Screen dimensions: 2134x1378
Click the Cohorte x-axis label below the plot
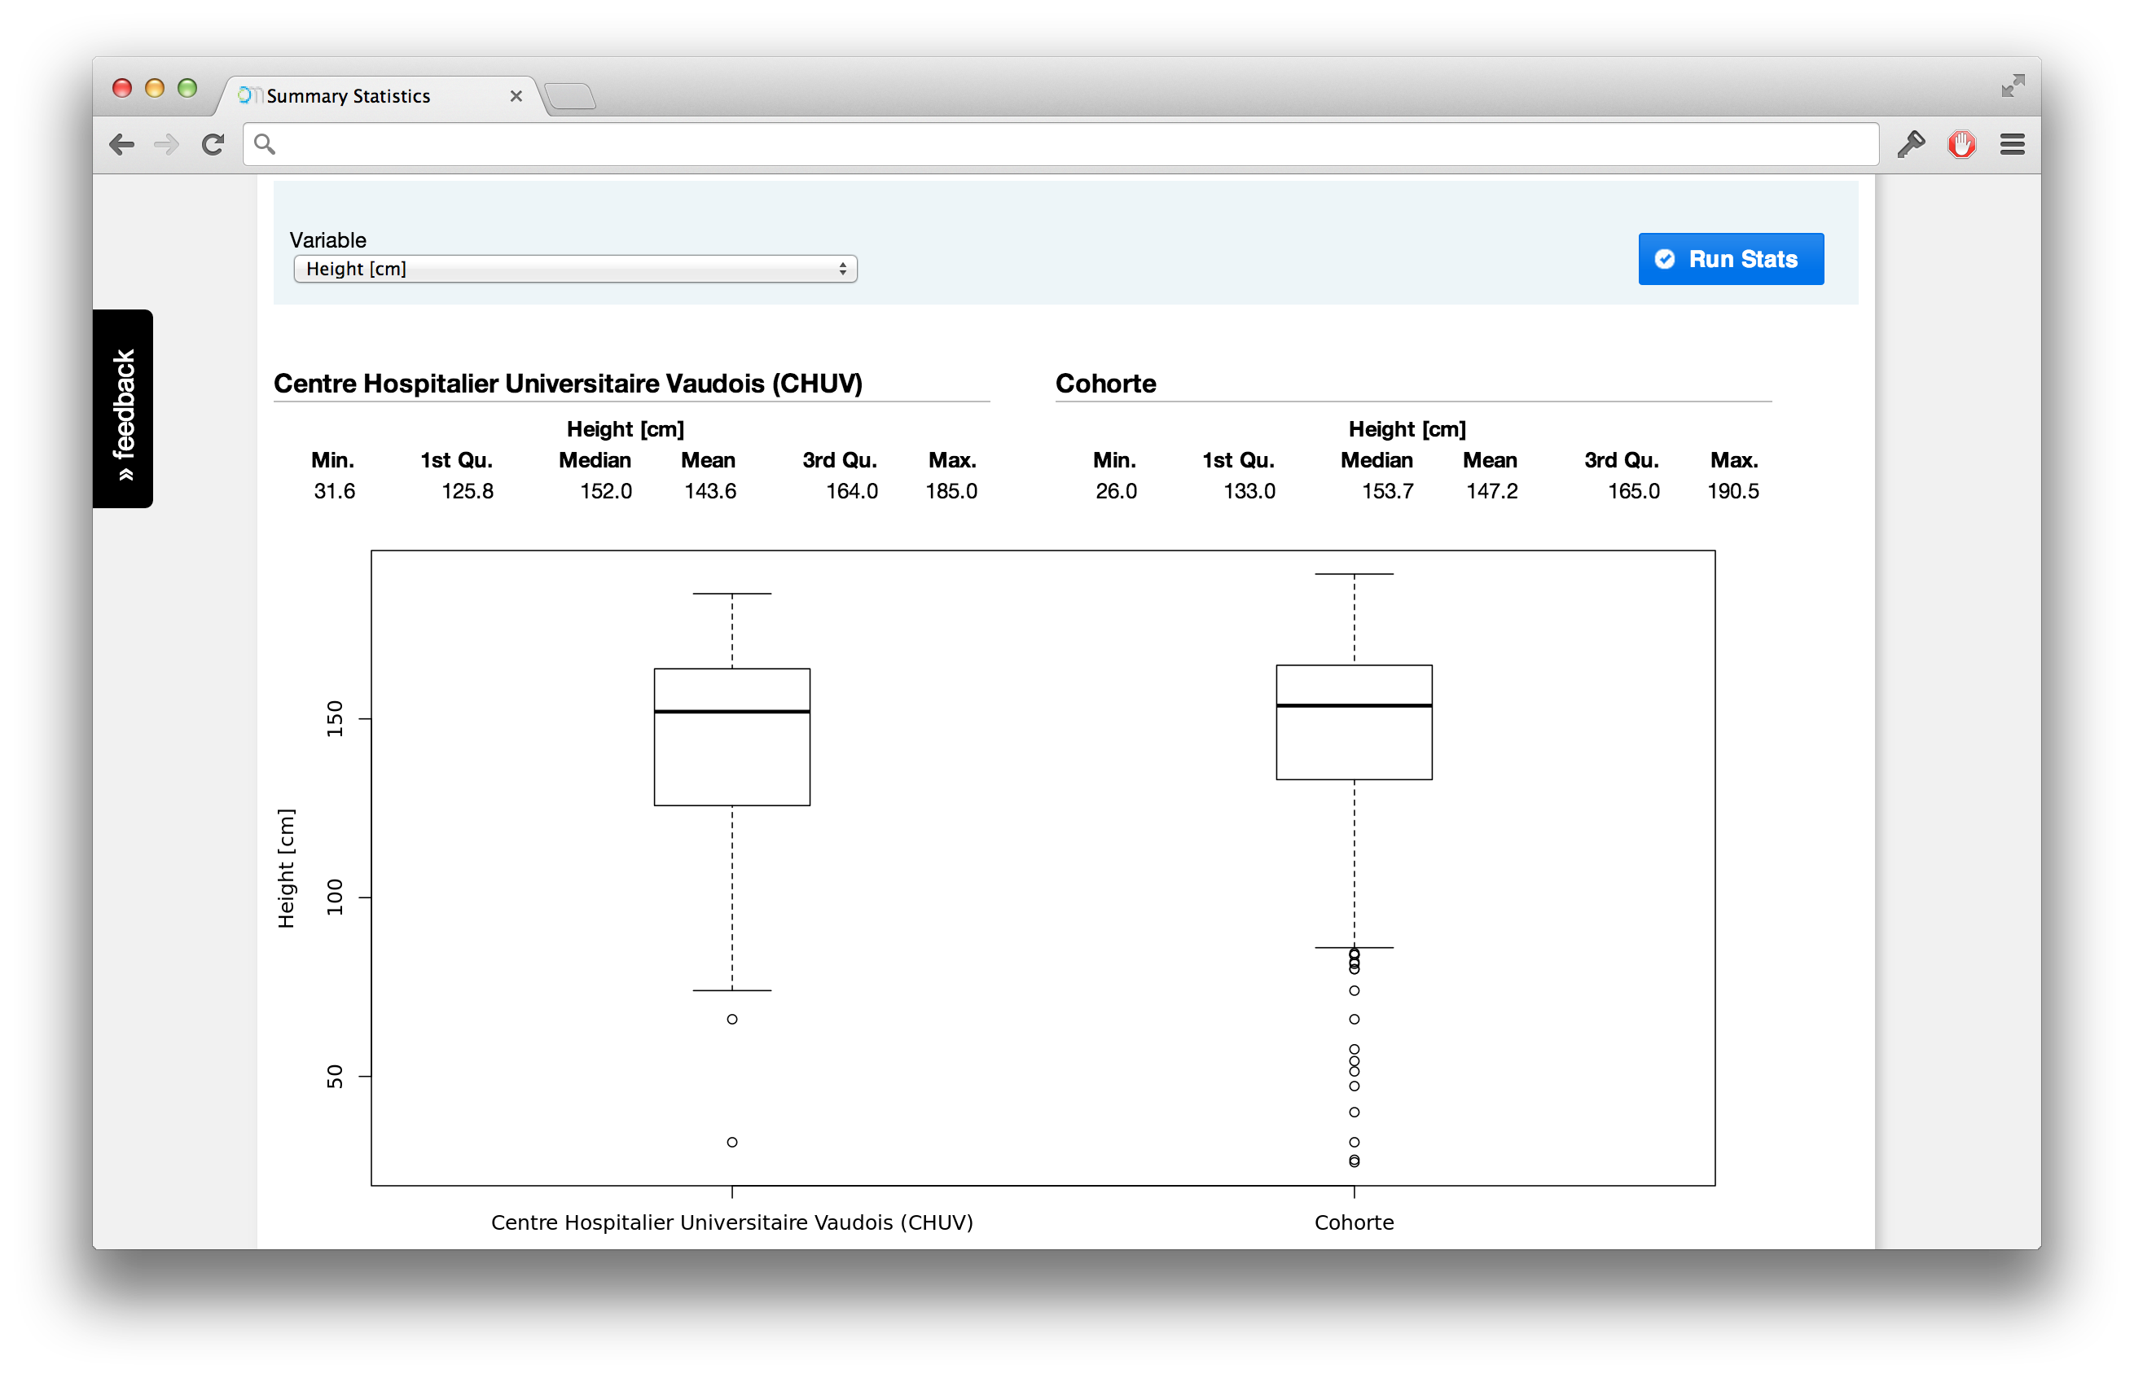click(x=1354, y=1222)
